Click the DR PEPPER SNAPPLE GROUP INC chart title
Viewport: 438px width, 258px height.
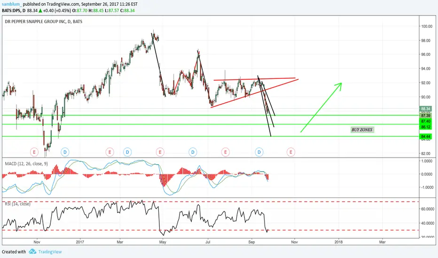tap(43, 22)
